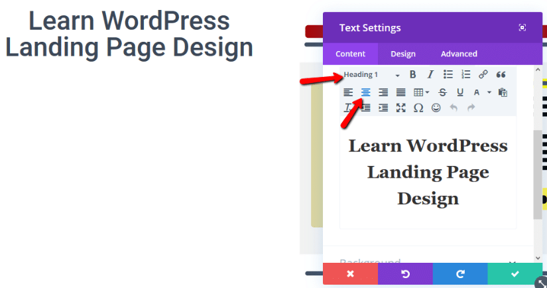Insert a link with the chain icon
The height and width of the screenshot is (288, 547).
483,74
